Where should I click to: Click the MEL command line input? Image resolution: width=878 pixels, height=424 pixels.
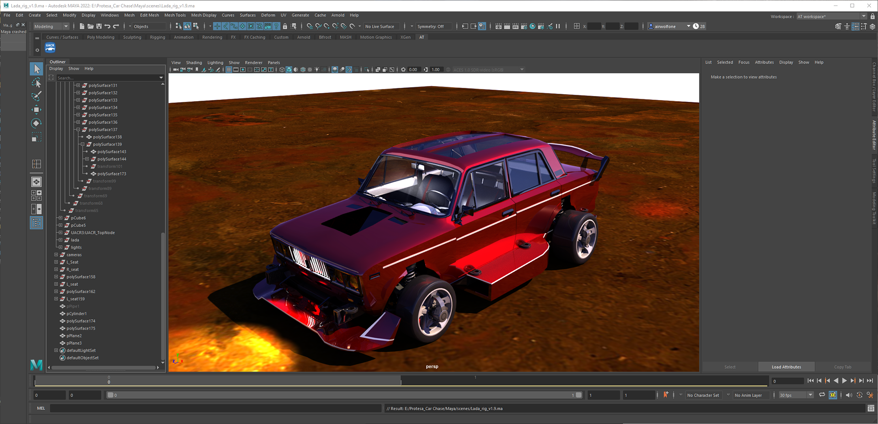click(x=215, y=408)
